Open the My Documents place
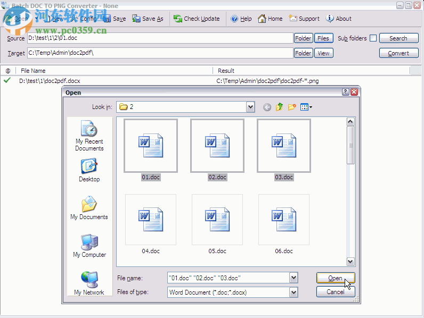The height and width of the screenshot is (318, 424). [x=89, y=208]
